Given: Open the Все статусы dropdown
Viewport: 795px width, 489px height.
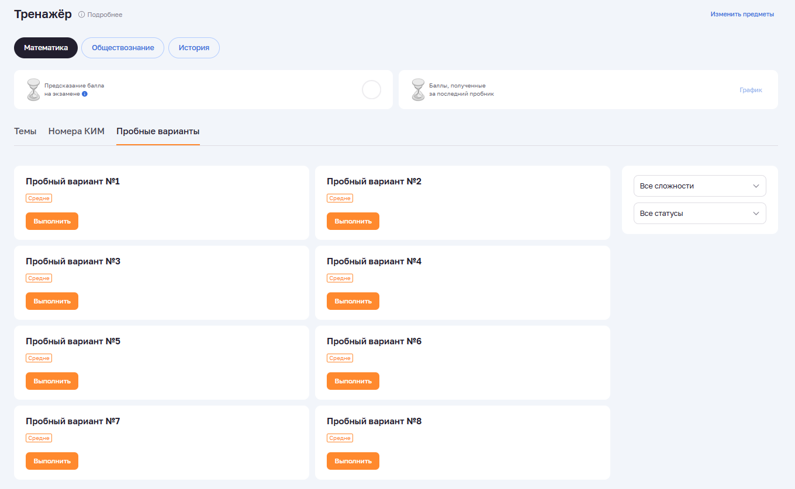Looking at the screenshot, I should point(700,214).
